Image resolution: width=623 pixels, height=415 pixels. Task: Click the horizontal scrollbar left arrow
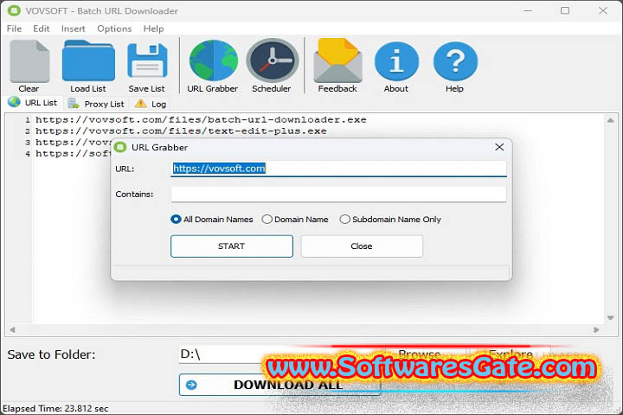coord(12,329)
